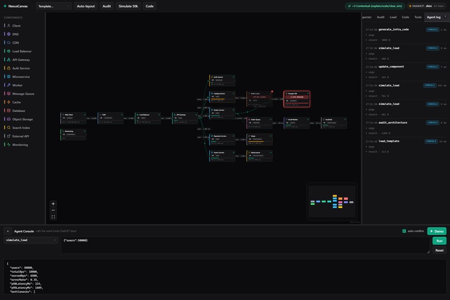Select the Order Queue node on canvas
This screenshot has height=300, width=450.
tap(260, 123)
